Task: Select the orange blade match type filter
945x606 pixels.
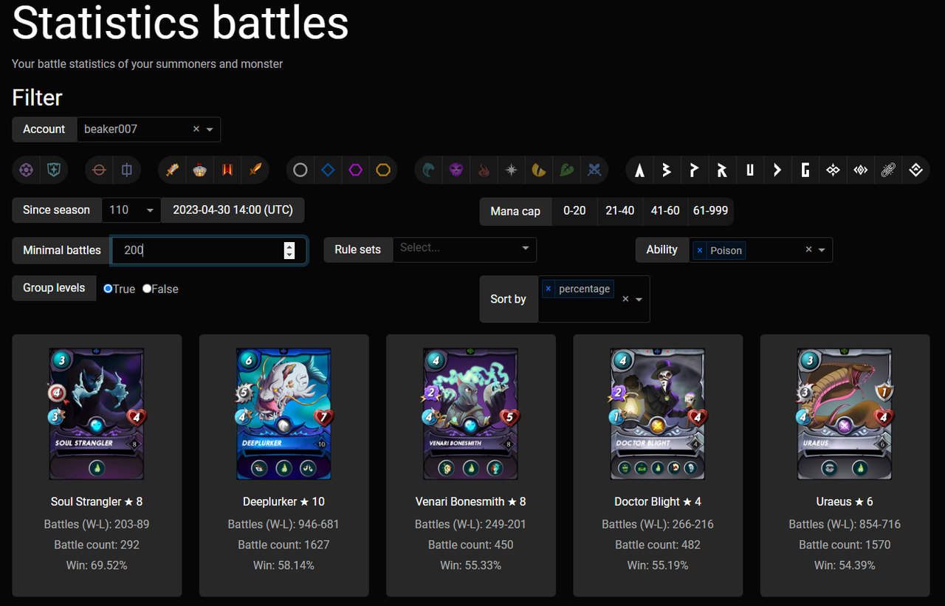Action: [255, 171]
